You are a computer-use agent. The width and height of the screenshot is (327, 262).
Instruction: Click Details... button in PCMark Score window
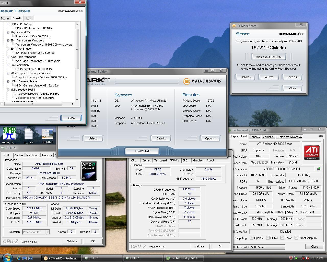(246, 77)
